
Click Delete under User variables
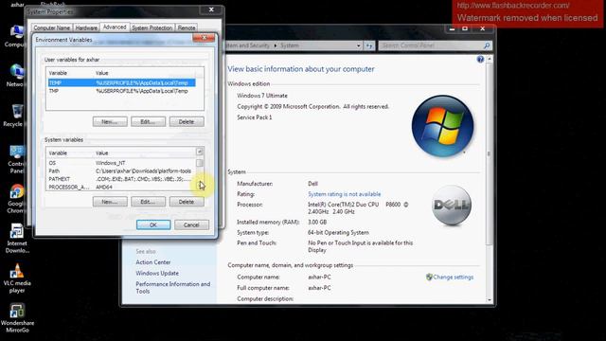[x=187, y=122]
